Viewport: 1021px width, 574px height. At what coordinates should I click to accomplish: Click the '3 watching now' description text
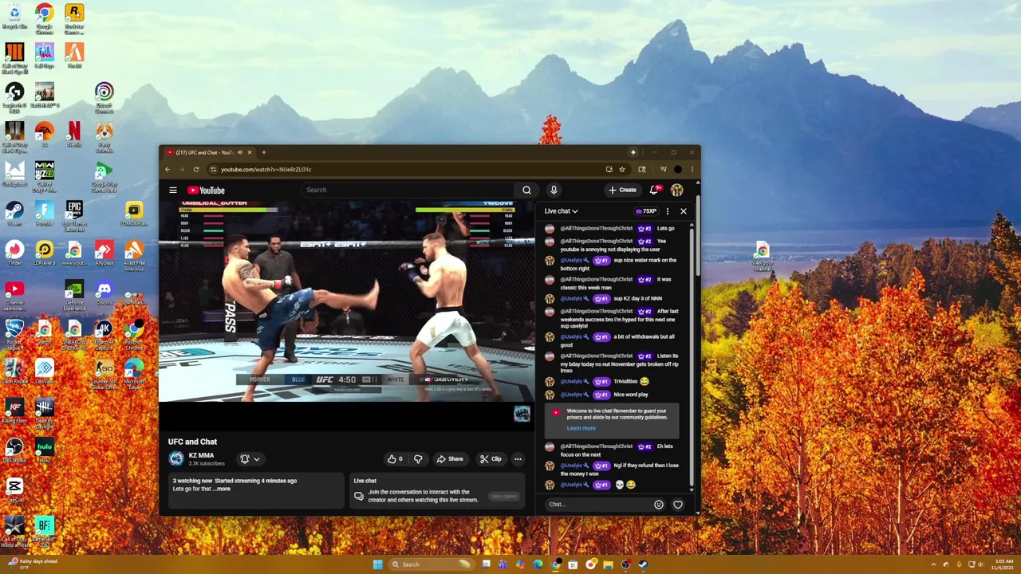[x=193, y=481]
